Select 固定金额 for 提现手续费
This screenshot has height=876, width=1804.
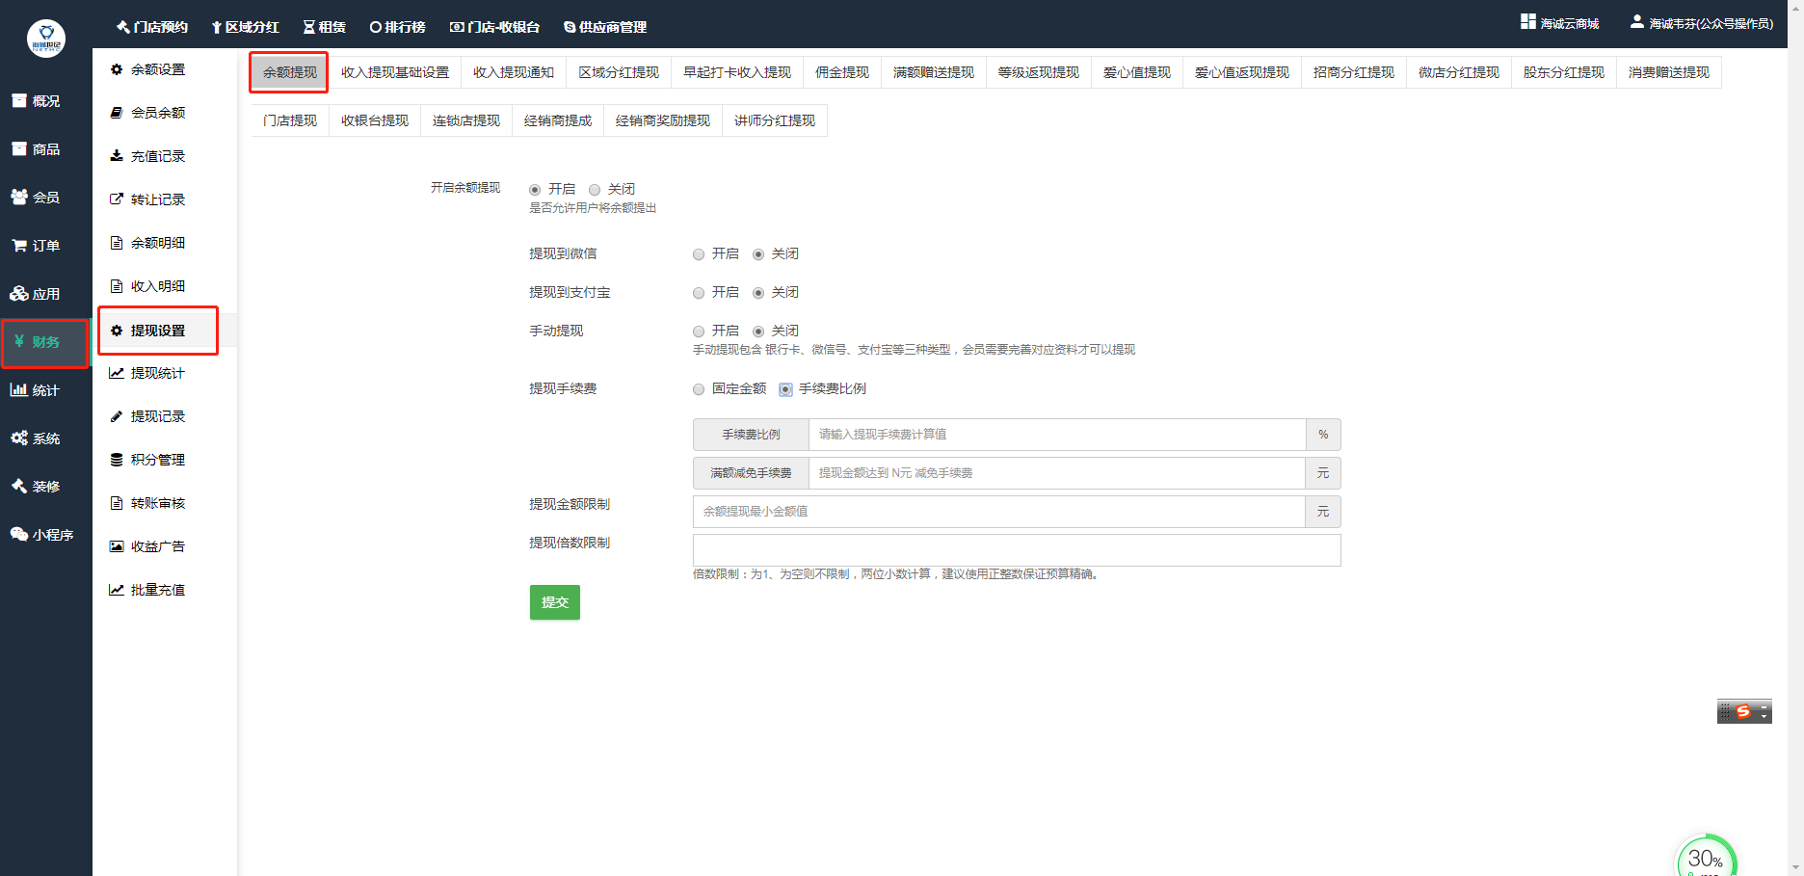(x=699, y=389)
